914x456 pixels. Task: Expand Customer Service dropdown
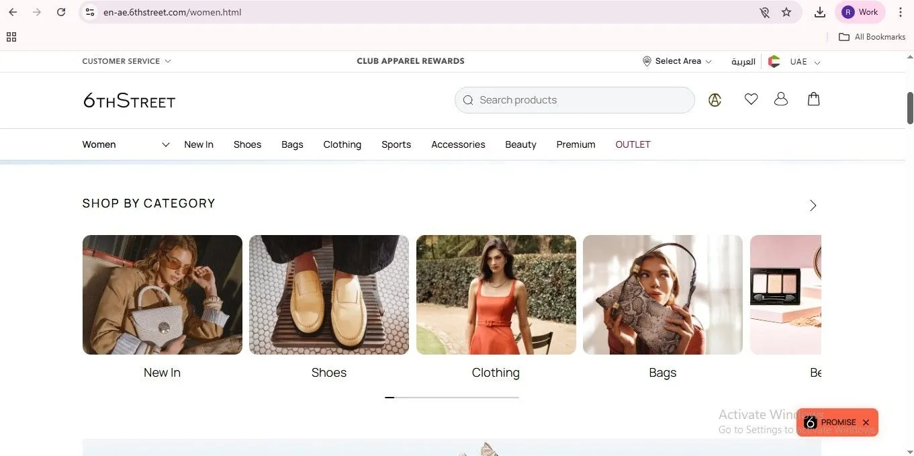click(126, 61)
